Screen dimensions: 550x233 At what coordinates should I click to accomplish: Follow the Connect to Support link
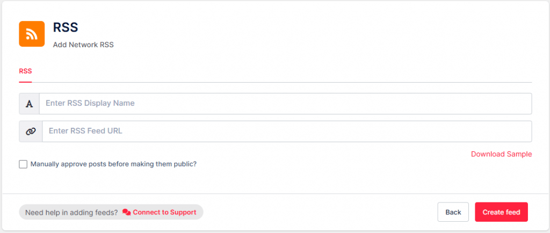click(x=164, y=212)
